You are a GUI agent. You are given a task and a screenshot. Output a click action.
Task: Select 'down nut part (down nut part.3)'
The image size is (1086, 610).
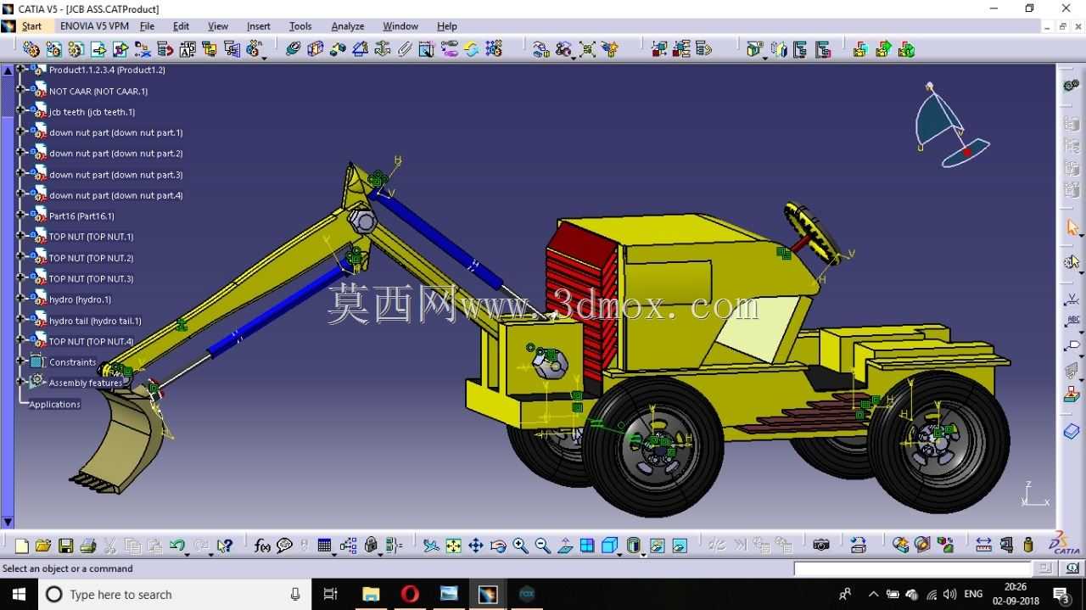(x=116, y=175)
